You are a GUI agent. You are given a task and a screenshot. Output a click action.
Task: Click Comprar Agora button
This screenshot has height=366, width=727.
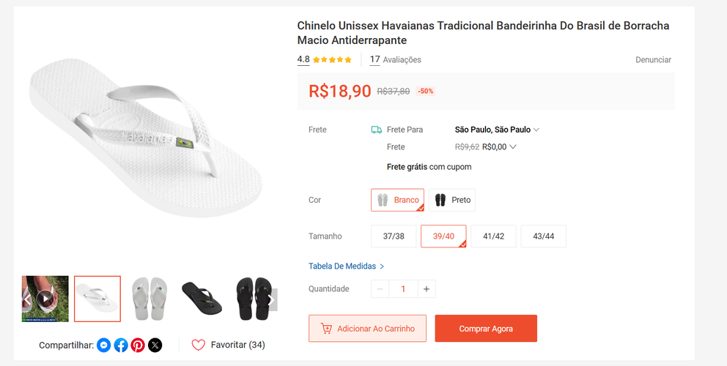tap(486, 329)
